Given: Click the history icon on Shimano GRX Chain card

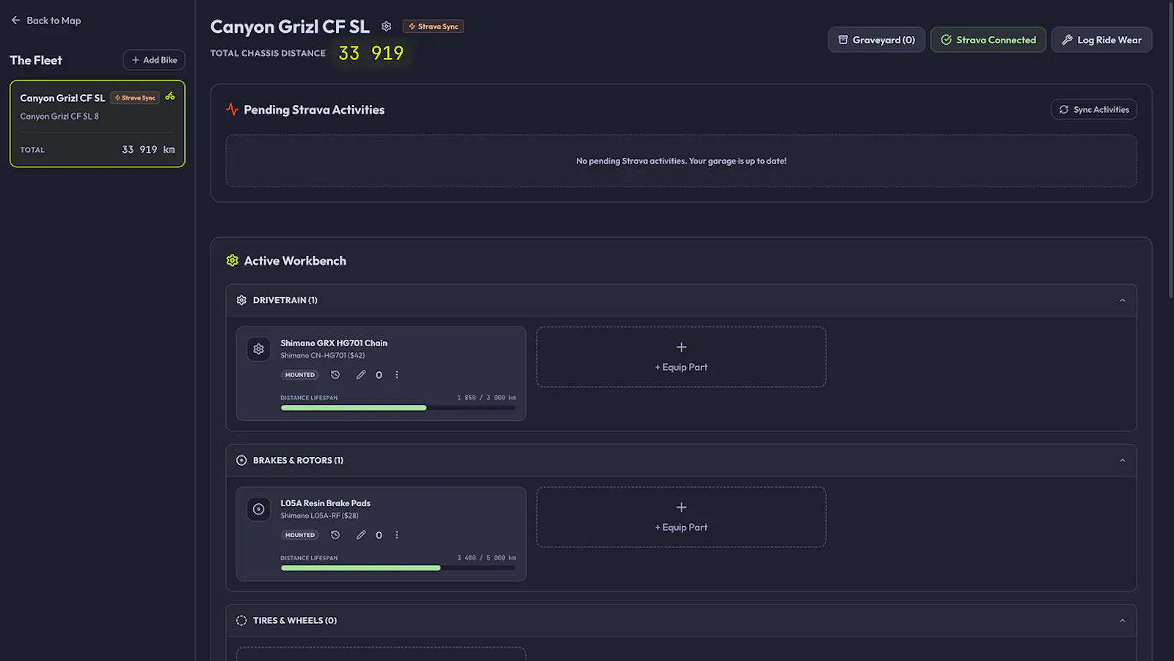Looking at the screenshot, I should 335,375.
